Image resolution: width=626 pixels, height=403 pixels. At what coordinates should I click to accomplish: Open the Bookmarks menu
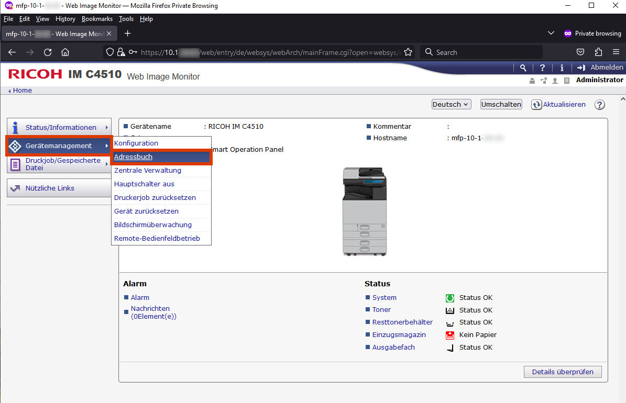[x=97, y=19]
